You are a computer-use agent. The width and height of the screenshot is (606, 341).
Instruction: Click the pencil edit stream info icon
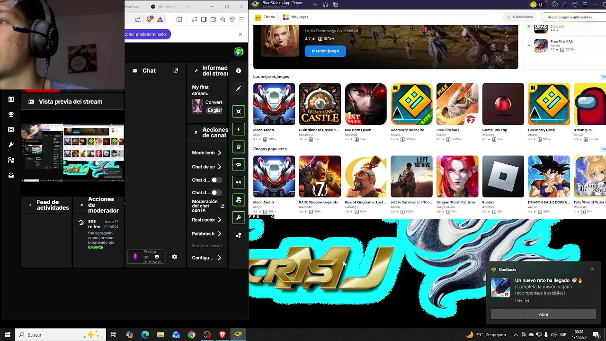(x=239, y=89)
